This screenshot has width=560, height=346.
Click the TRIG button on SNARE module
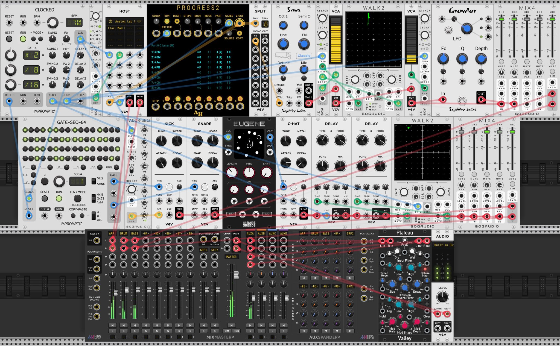[x=205, y=187]
